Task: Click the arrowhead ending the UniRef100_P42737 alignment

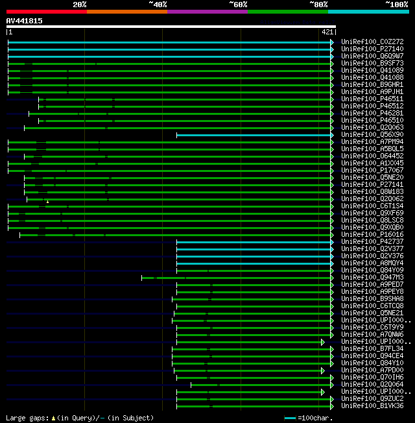Action: coord(332,242)
